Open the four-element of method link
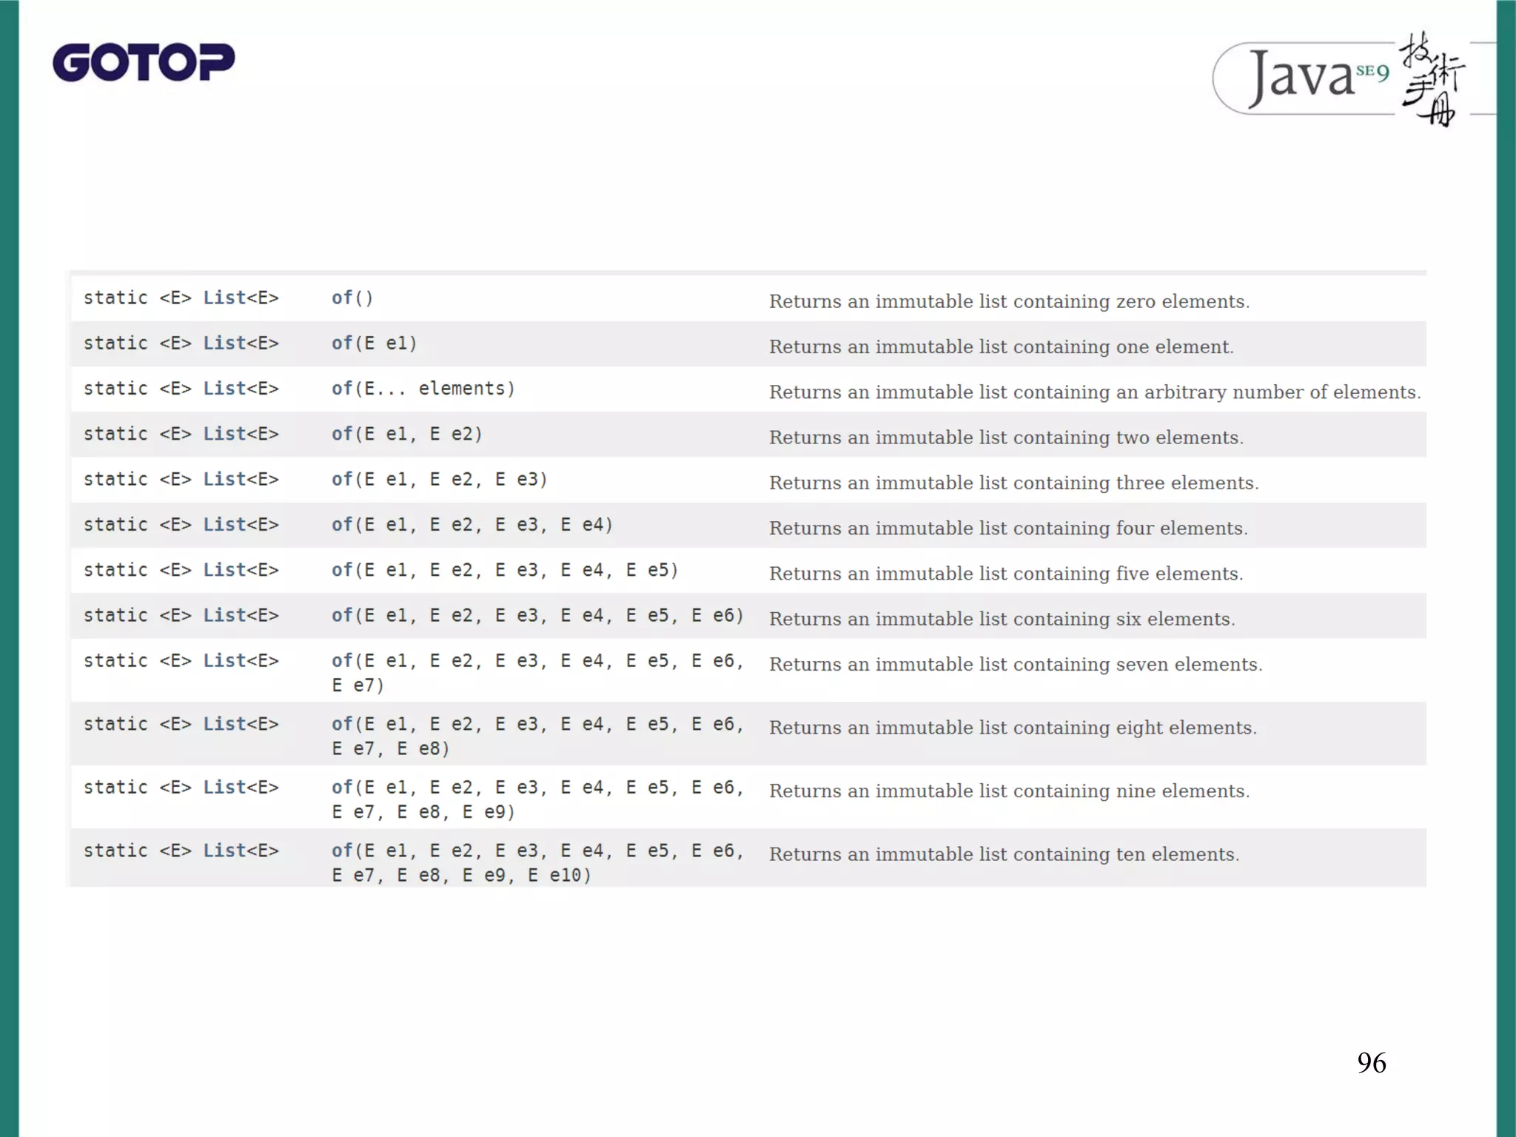1516x1137 pixels. 342,525
